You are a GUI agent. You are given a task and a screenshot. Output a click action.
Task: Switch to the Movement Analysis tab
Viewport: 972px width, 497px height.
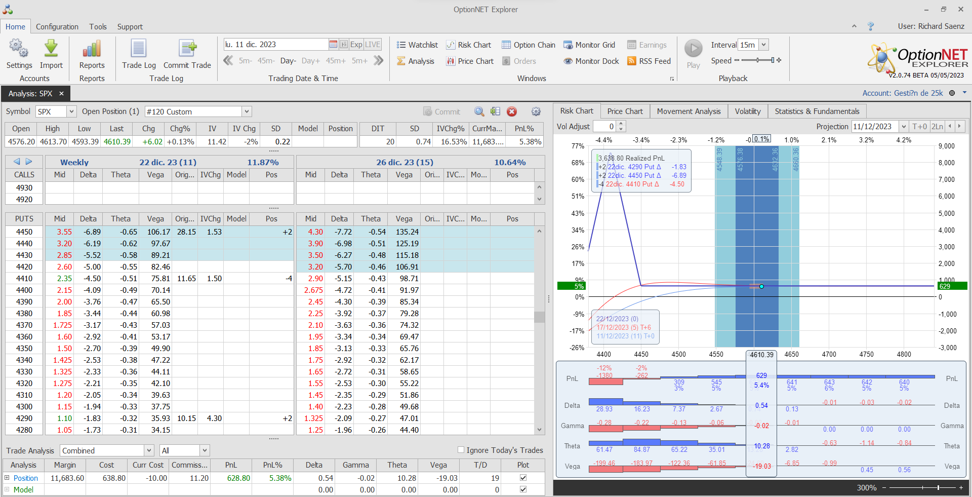coord(688,111)
